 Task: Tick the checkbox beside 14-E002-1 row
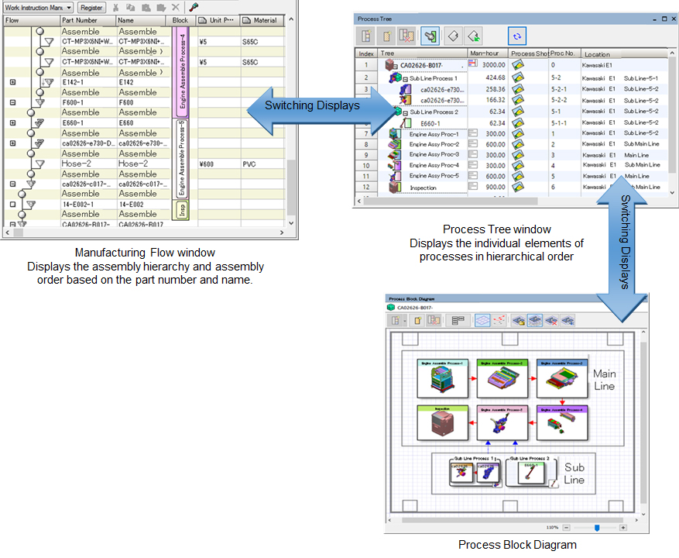click(x=12, y=205)
